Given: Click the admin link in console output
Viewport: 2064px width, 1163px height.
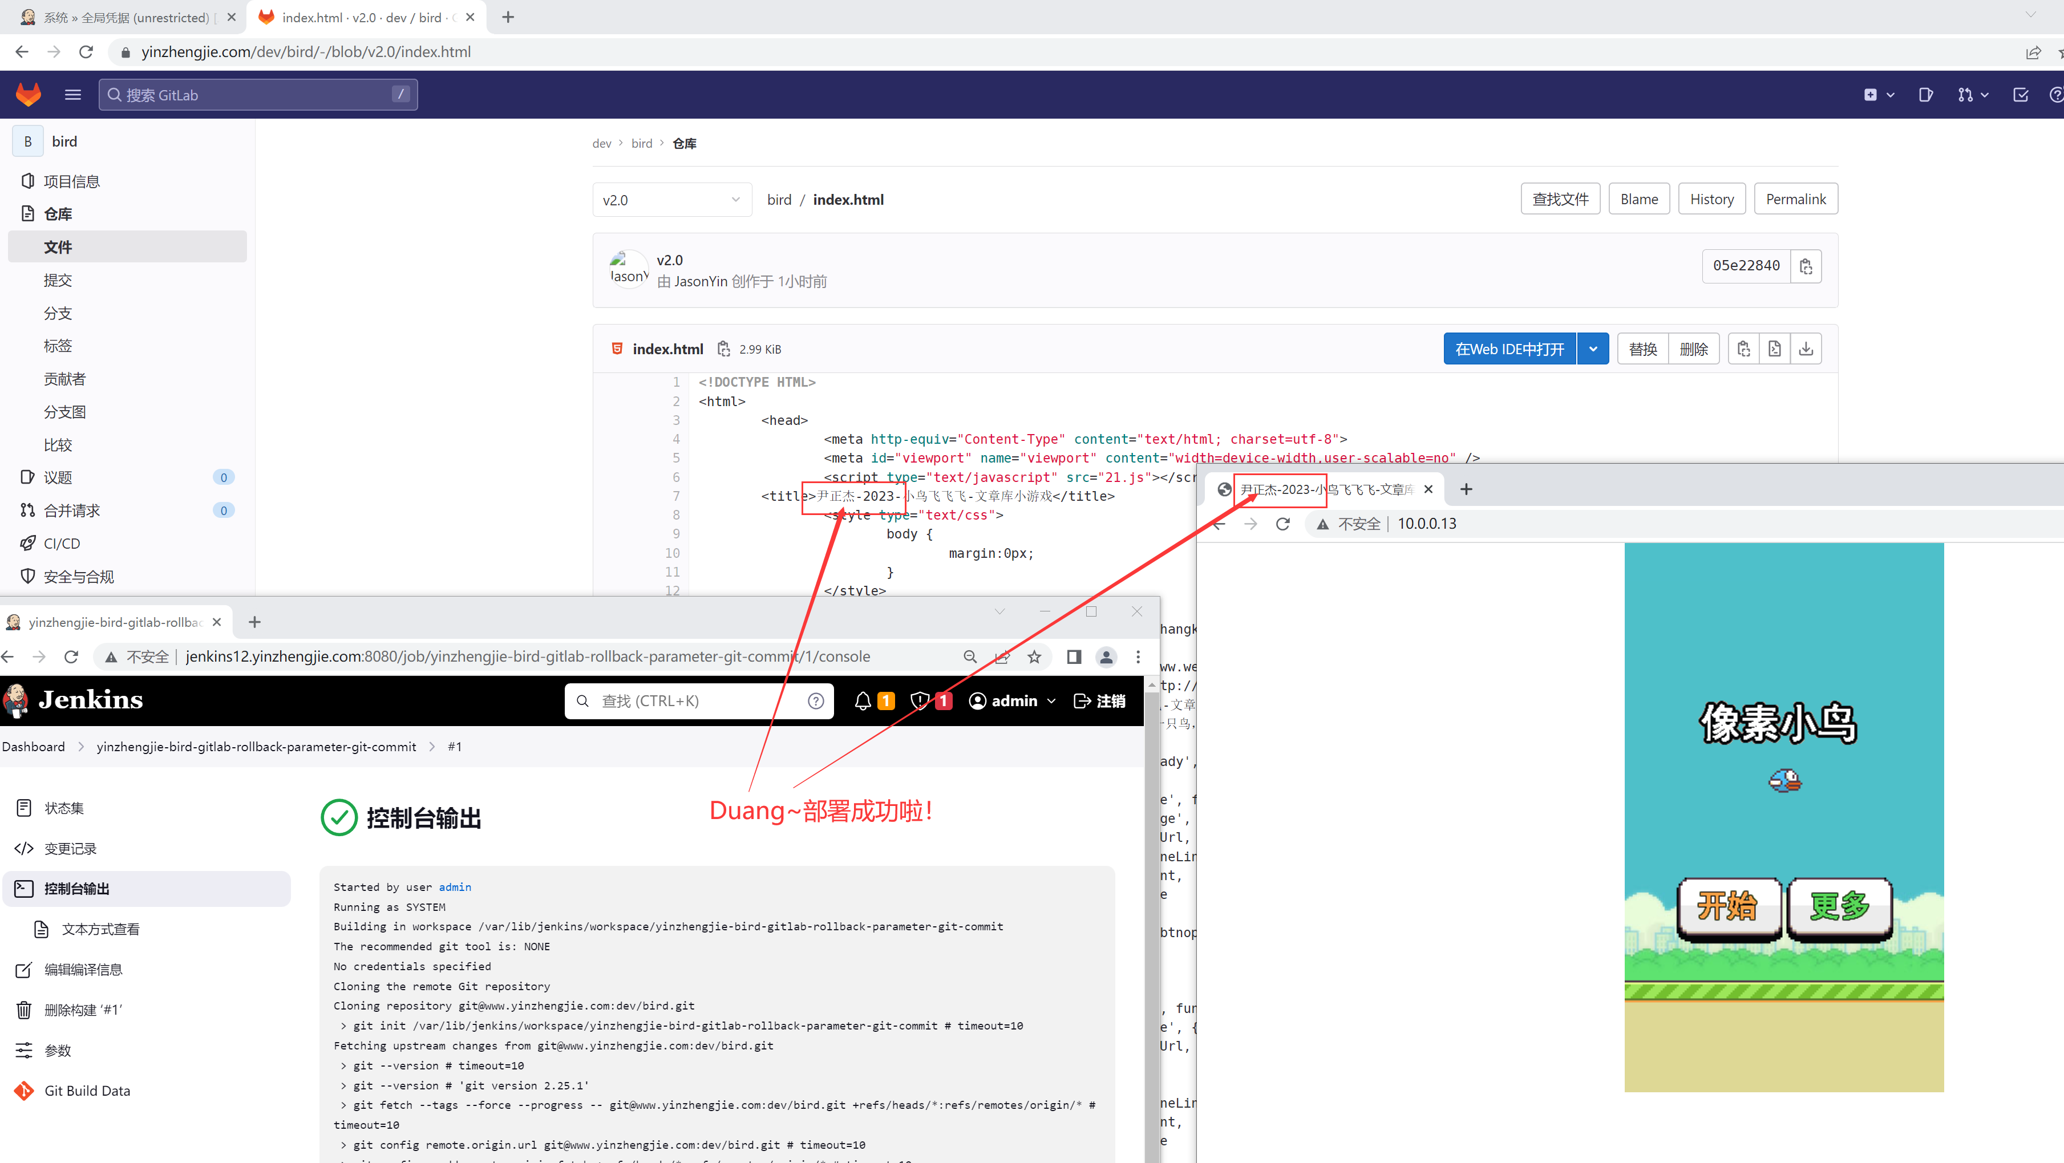Looking at the screenshot, I should point(454,887).
